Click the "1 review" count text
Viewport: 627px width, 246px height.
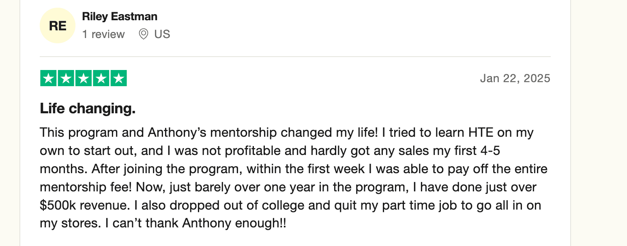[x=103, y=34]
